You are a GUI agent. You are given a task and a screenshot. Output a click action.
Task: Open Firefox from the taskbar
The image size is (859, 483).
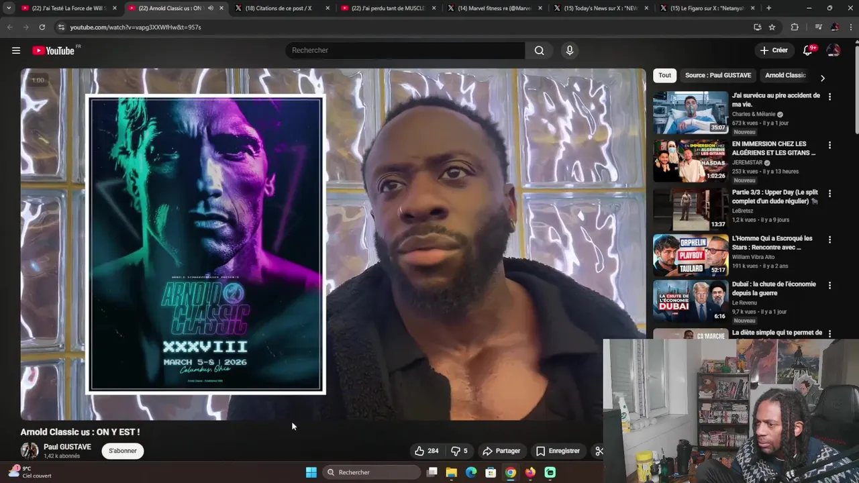(530, 472)
